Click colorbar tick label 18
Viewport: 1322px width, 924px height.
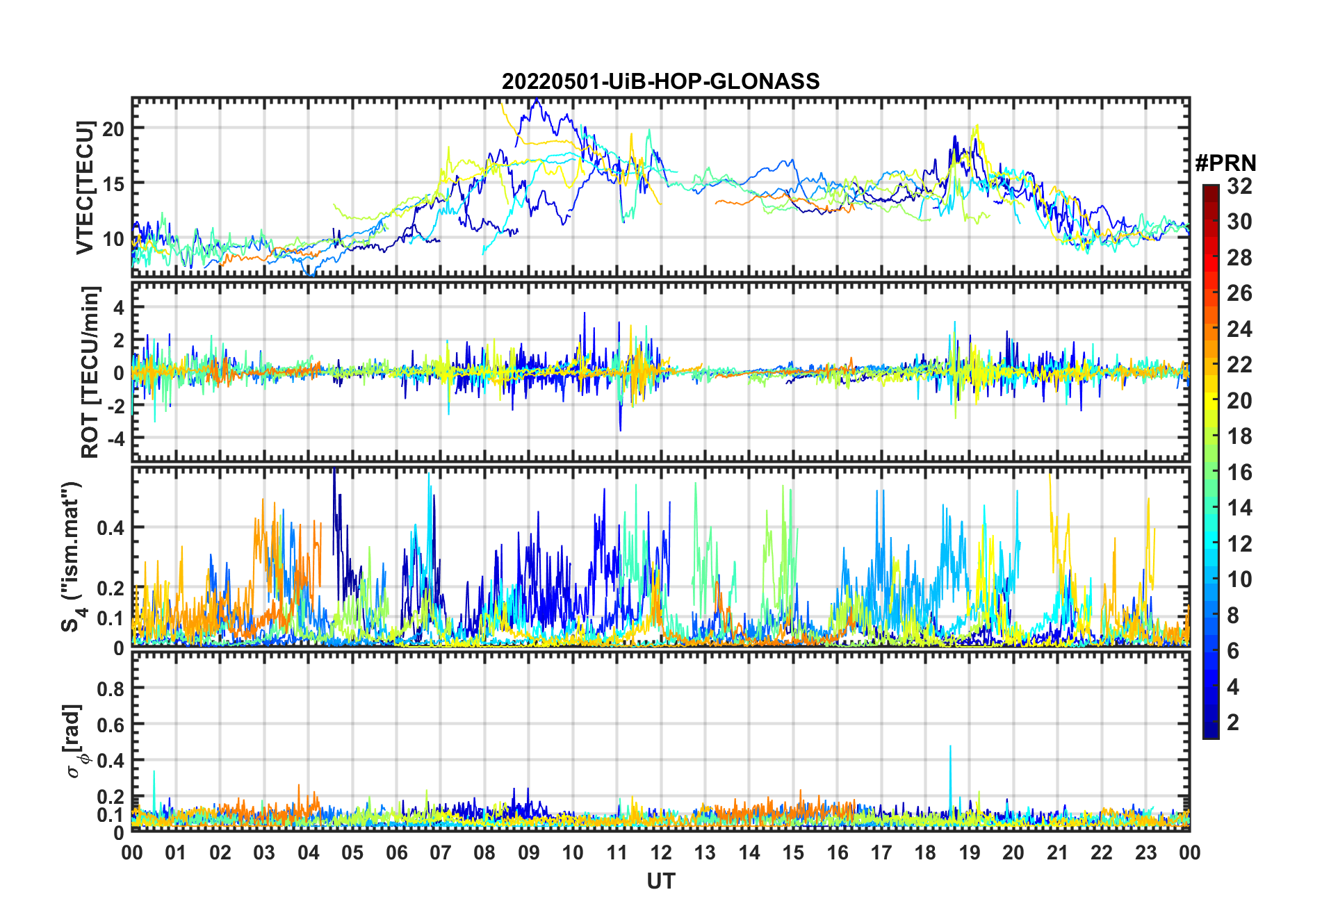click(1239, 436)
